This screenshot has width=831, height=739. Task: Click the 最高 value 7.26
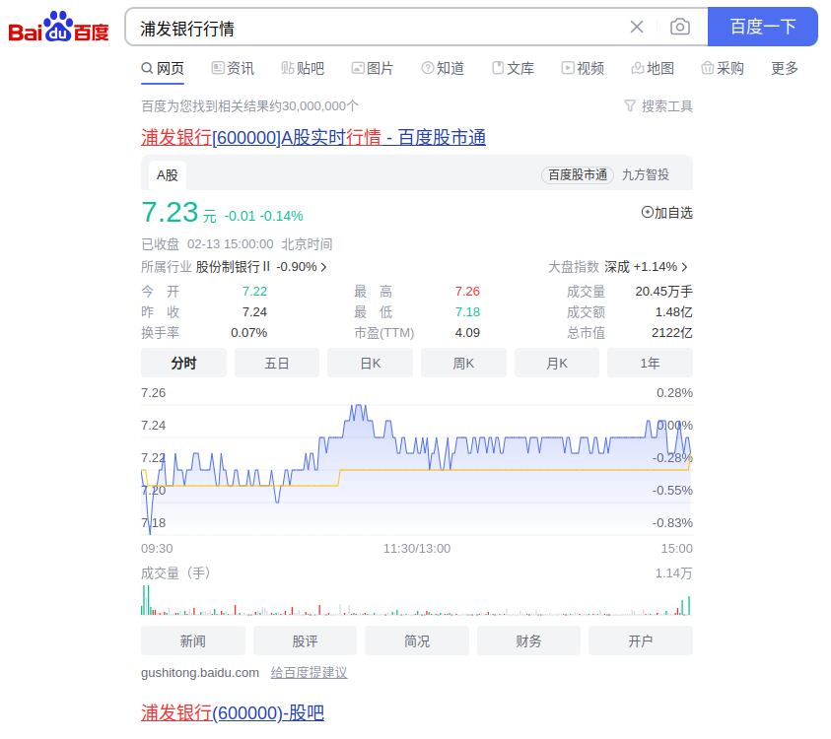[467, 292]
